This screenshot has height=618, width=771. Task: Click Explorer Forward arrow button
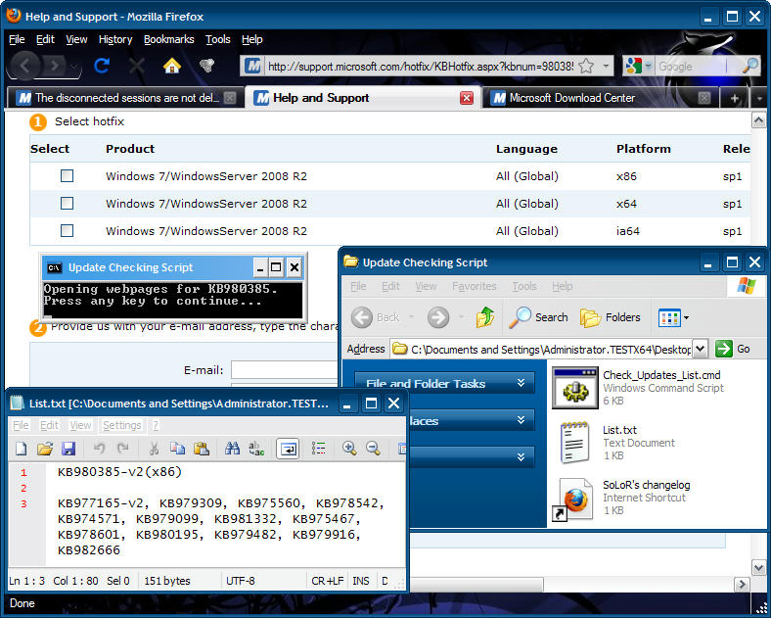tap(438, 317)
